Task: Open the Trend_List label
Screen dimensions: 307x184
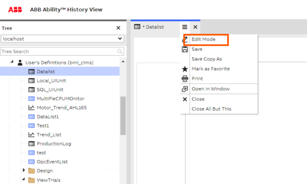Action: 49,135
